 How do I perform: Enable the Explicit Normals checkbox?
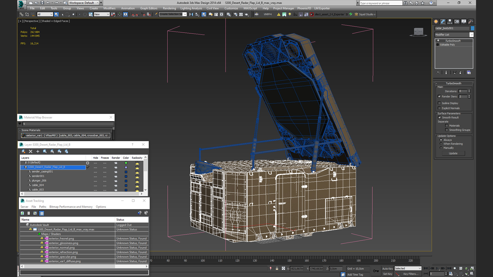439,108
